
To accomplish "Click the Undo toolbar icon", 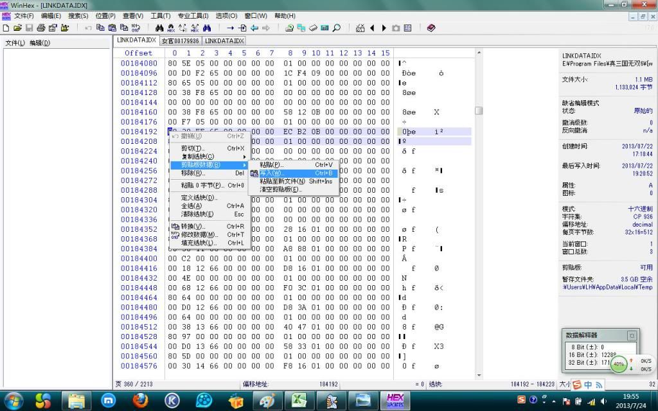I will tap(89, 28).
